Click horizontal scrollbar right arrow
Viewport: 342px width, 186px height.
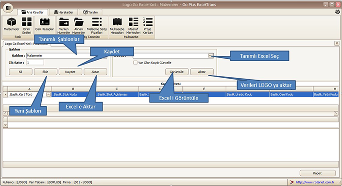point(336,113)
